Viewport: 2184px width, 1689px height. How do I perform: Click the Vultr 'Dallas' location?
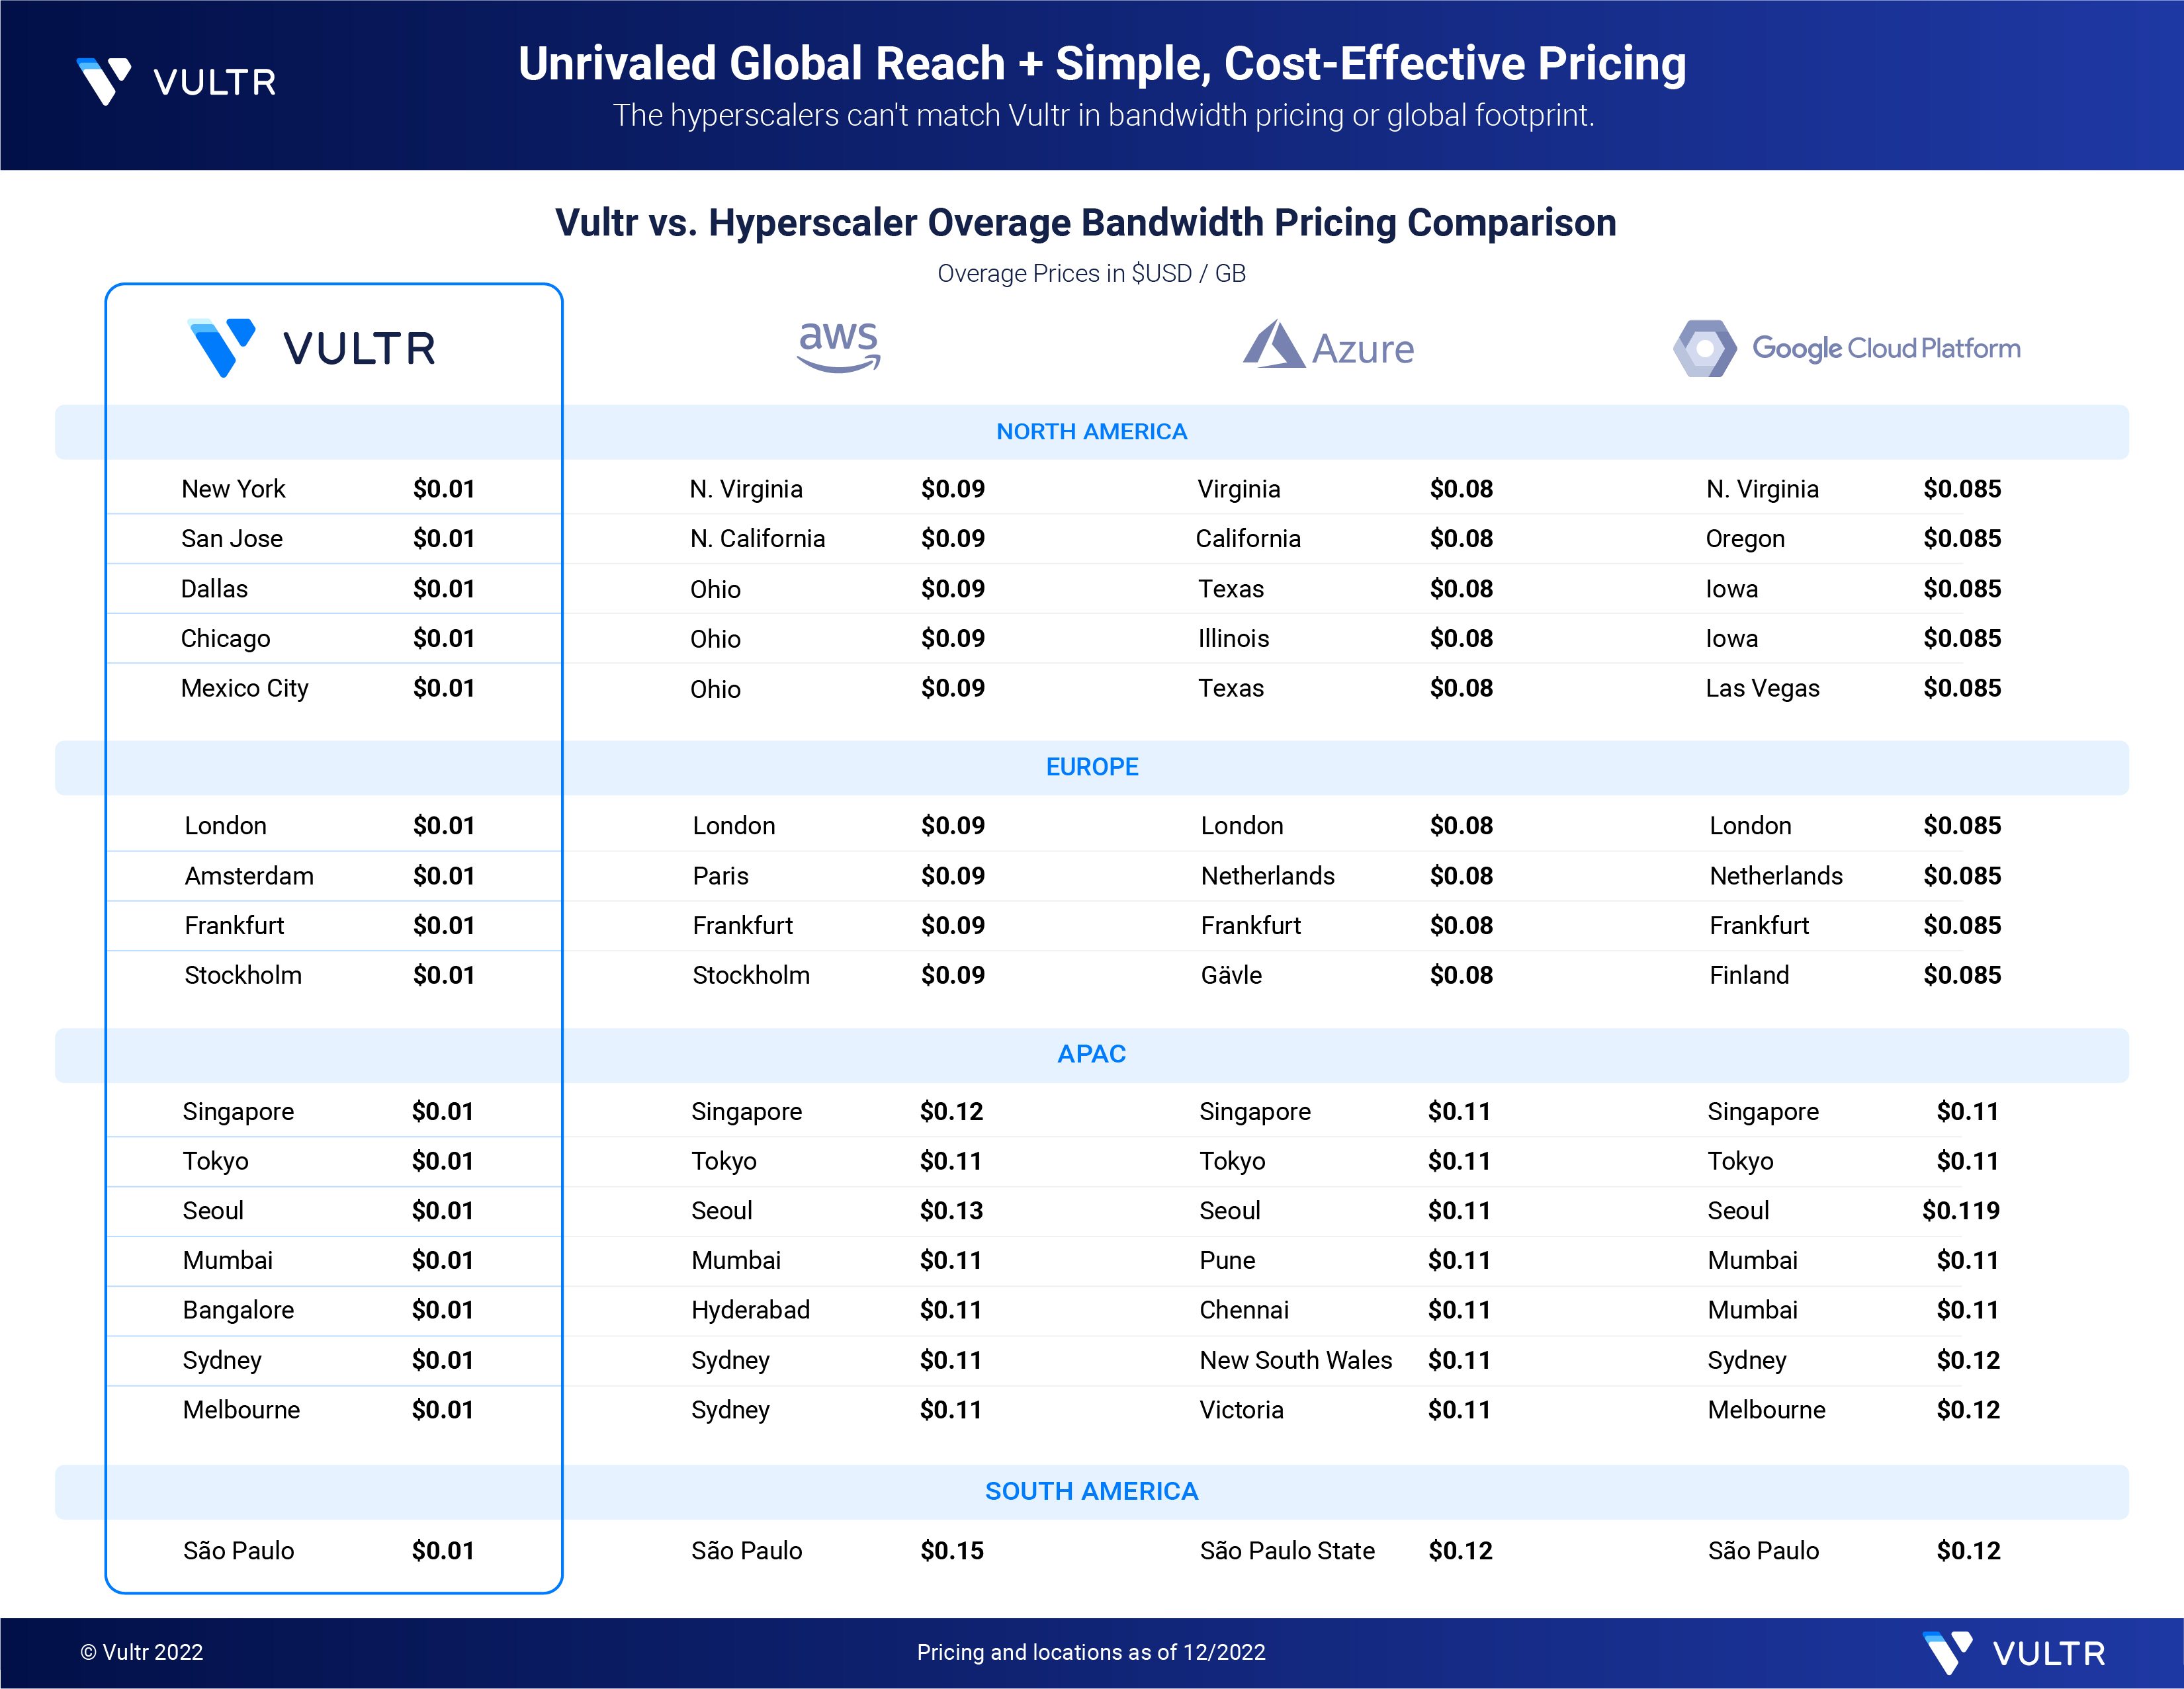[214, 589]
